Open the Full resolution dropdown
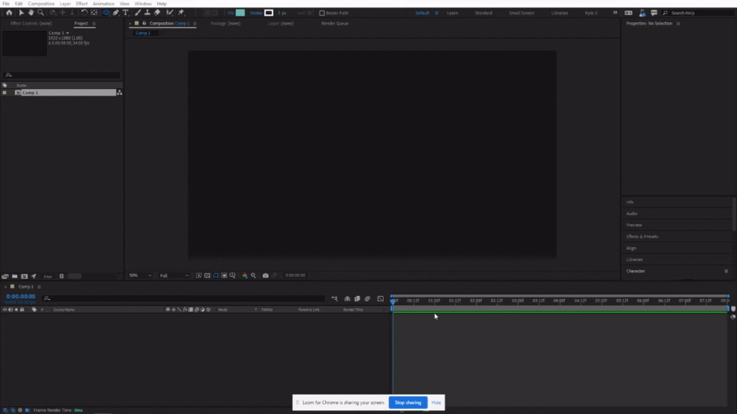 point(174,275)
